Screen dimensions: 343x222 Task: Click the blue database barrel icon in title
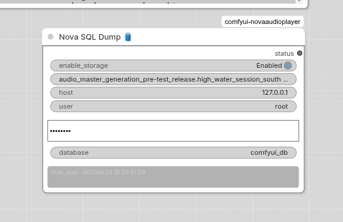pos(128,37)
